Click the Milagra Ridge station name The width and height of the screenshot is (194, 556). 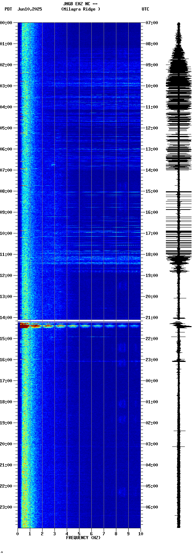click(80, 9)
